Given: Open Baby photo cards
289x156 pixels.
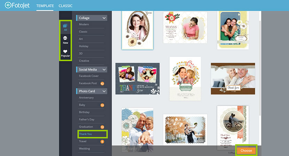Looking at the screenshot, I should click(x=82, y=105).
